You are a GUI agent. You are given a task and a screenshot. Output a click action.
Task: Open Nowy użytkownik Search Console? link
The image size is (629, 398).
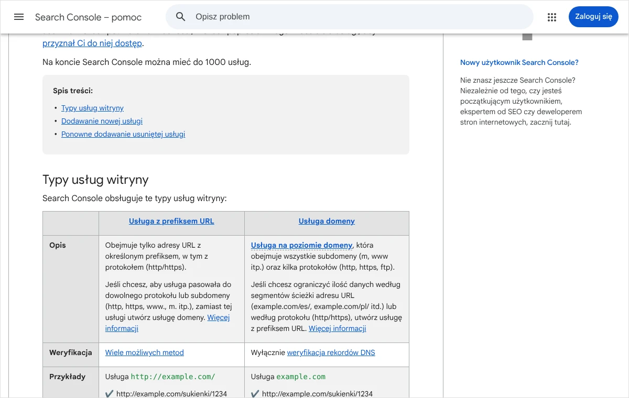519,62
